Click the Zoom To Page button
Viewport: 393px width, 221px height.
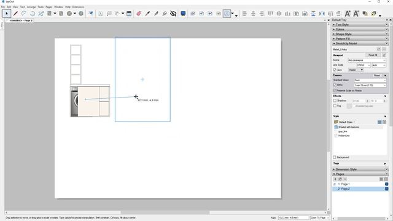(320, 218)
